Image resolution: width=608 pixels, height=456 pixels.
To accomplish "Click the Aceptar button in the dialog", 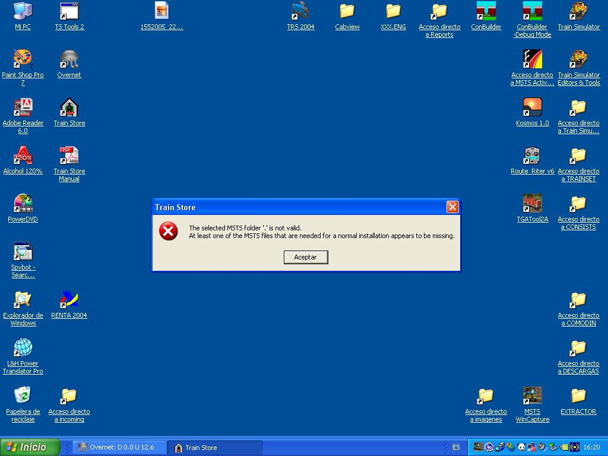I will tap(306, 257).
